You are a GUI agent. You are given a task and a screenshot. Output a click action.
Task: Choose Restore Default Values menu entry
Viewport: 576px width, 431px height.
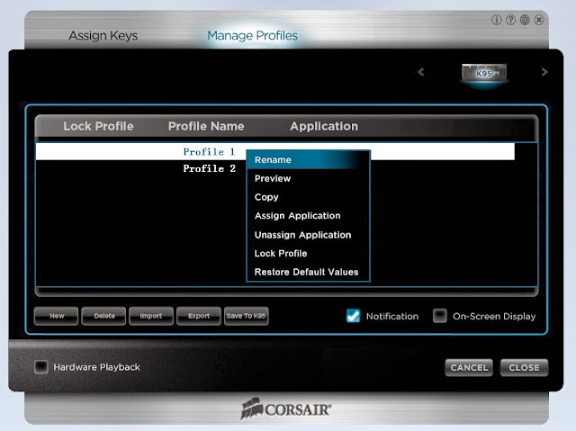click(x=308, y=272)
